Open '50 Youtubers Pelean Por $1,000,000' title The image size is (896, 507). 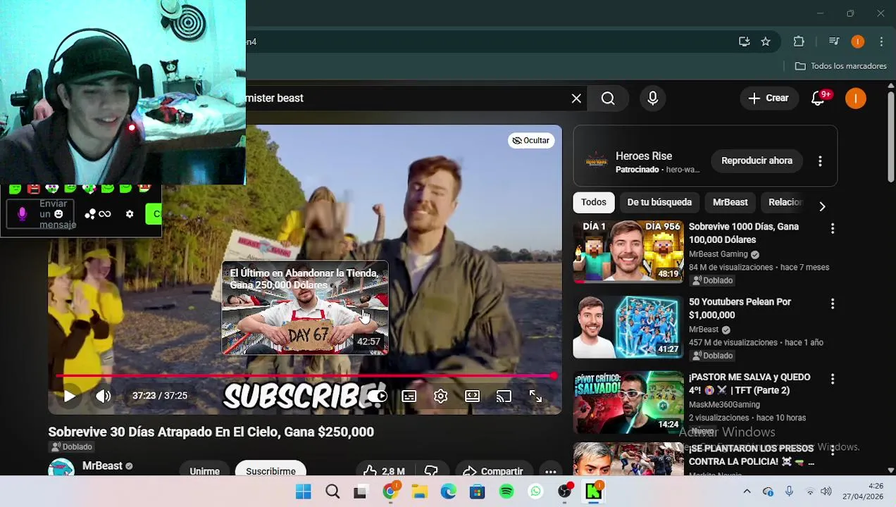coord(740,308)
